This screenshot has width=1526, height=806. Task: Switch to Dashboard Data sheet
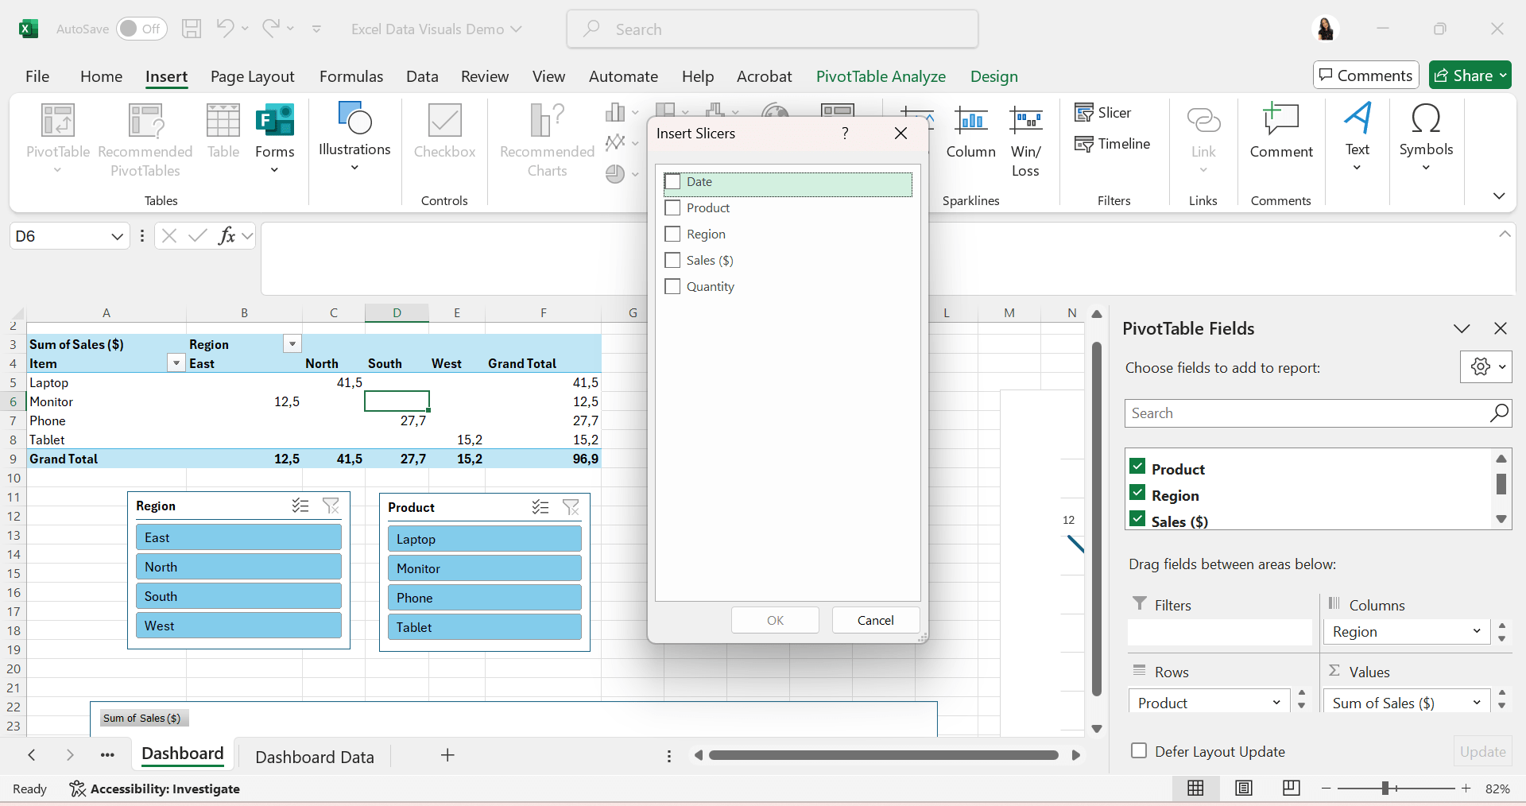(315, 757)
